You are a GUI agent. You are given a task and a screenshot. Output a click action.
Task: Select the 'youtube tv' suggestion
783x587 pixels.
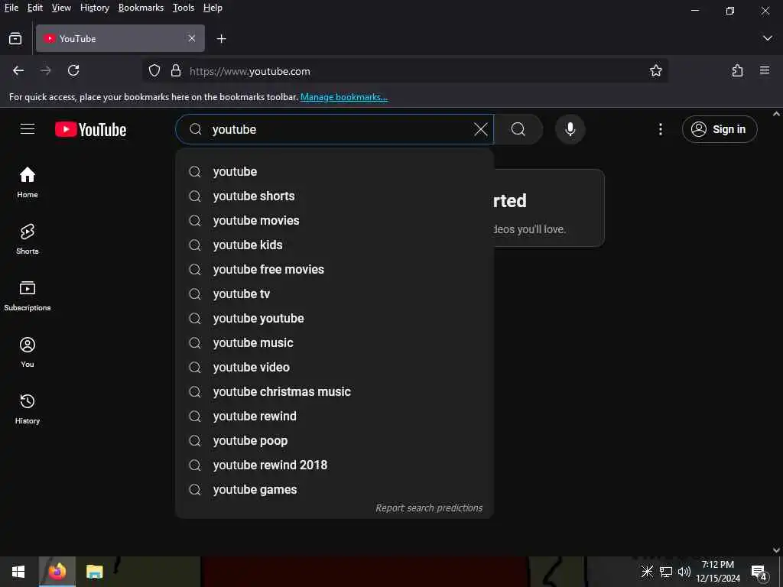[x=335, y=294]
